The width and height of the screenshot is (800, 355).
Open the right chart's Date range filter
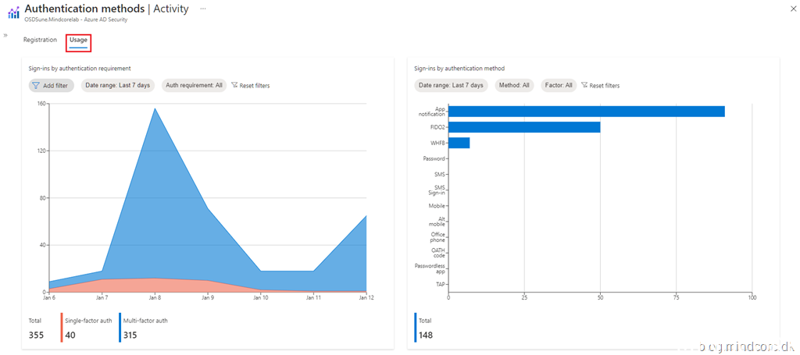[x=451, y=86]
